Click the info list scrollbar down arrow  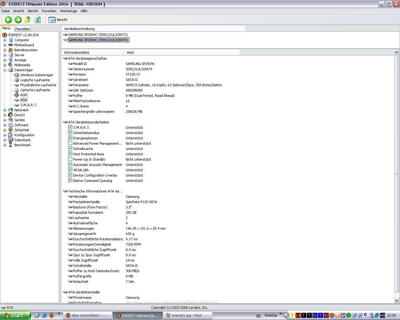397,301
